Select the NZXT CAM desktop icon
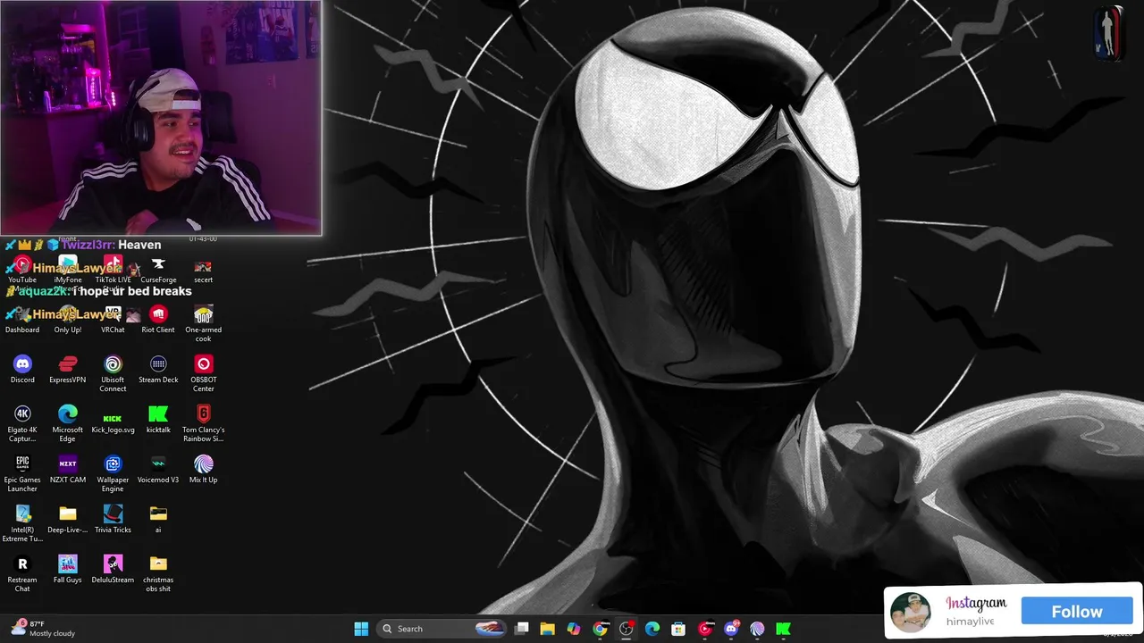 (x=68, y=469)
